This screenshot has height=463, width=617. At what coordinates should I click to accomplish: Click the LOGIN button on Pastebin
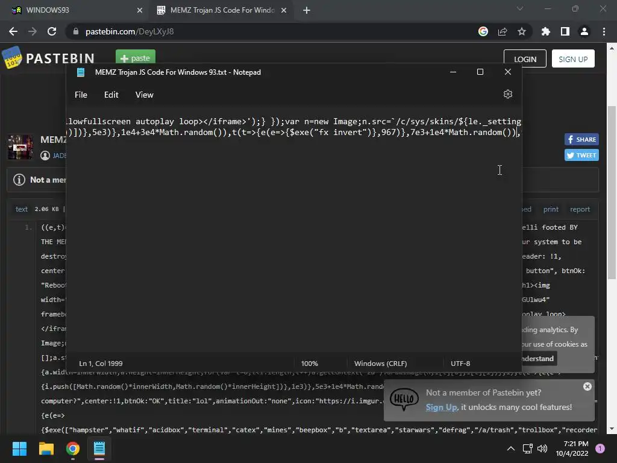click(525, 58)
